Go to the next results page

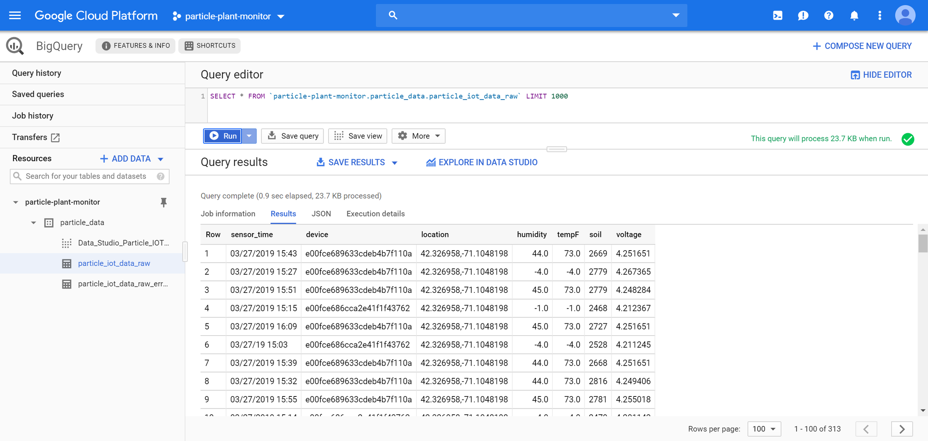pyautogui.click(x=902, y=429)
